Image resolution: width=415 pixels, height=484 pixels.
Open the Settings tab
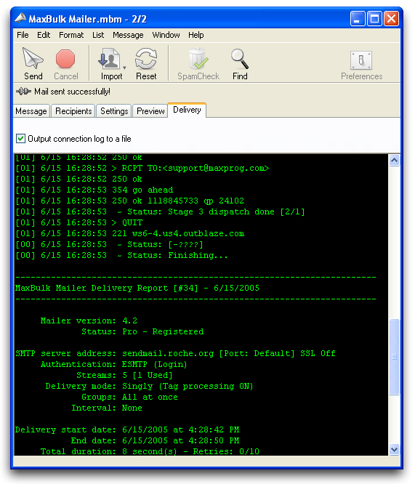tap(114, 111)
